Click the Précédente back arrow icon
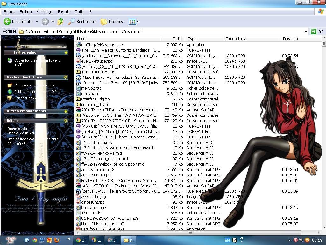 point(7,21)
